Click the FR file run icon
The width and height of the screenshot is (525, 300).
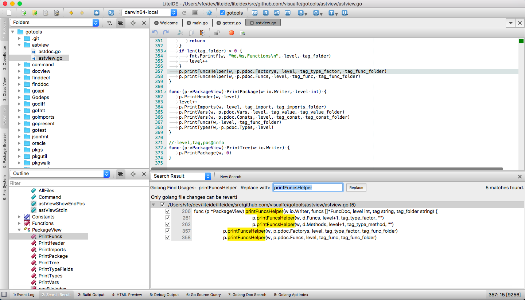[x=288, y=13]
